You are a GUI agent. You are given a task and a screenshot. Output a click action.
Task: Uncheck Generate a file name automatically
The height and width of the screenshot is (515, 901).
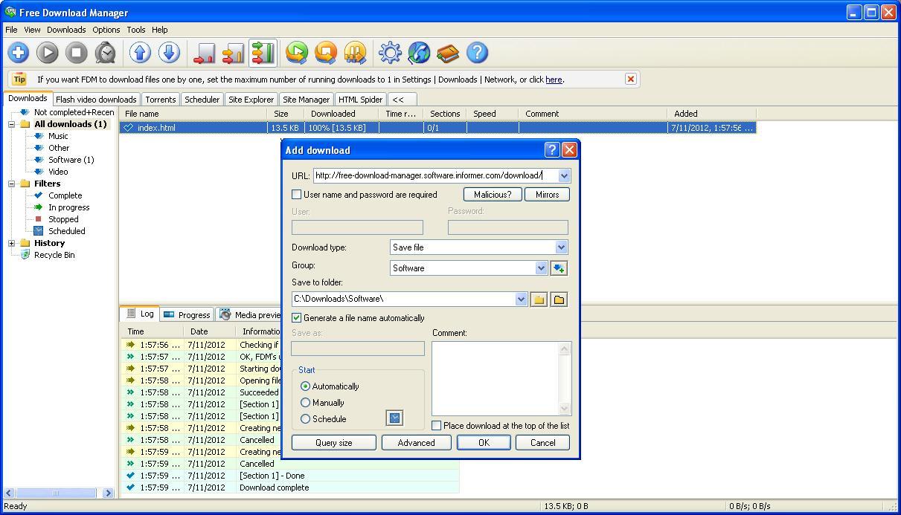click(x=296, y=317)
